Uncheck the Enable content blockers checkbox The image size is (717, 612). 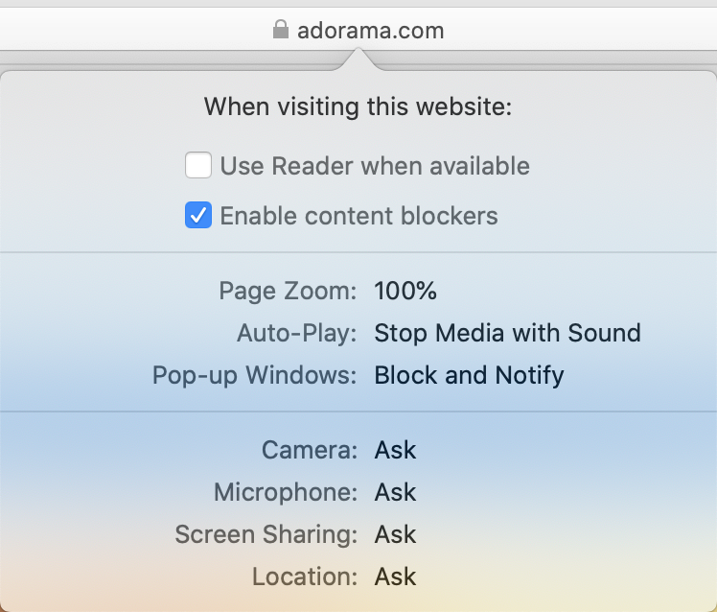tap(198, 216)
